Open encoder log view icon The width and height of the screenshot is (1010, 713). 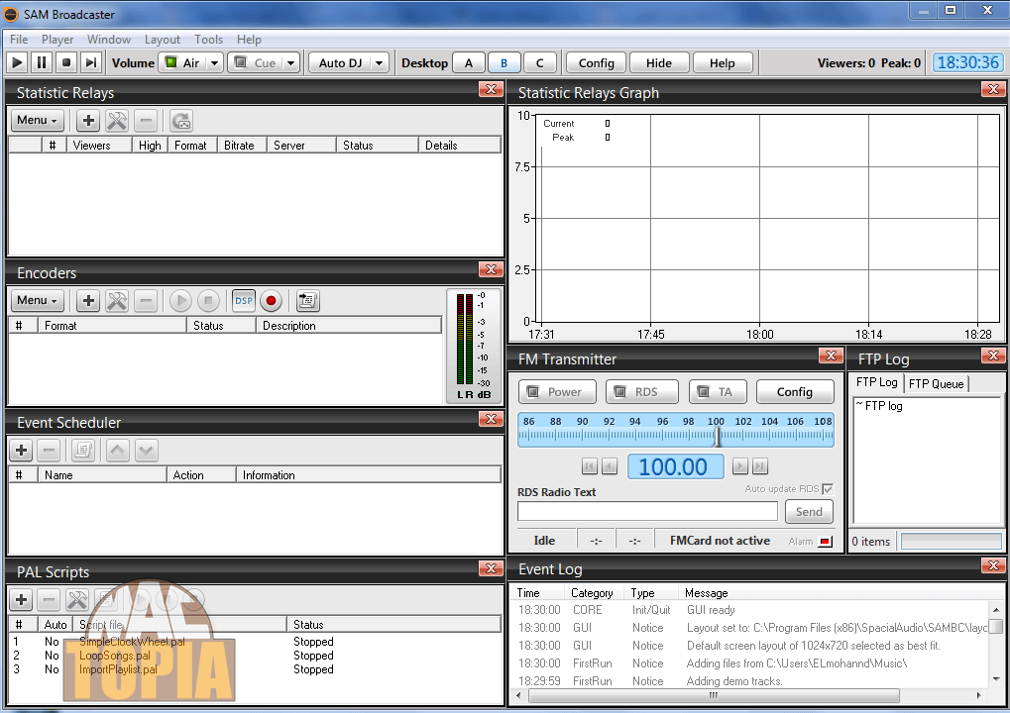coord(308,300)
